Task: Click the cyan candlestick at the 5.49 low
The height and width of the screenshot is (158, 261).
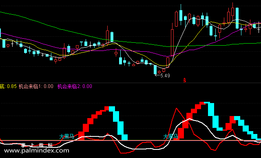Action: pos(155,70)
